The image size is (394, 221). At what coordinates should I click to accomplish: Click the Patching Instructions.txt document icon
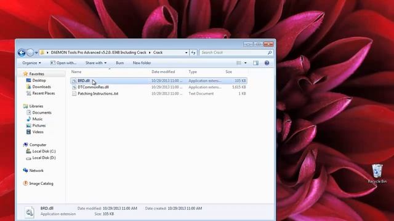coord(74,93)
